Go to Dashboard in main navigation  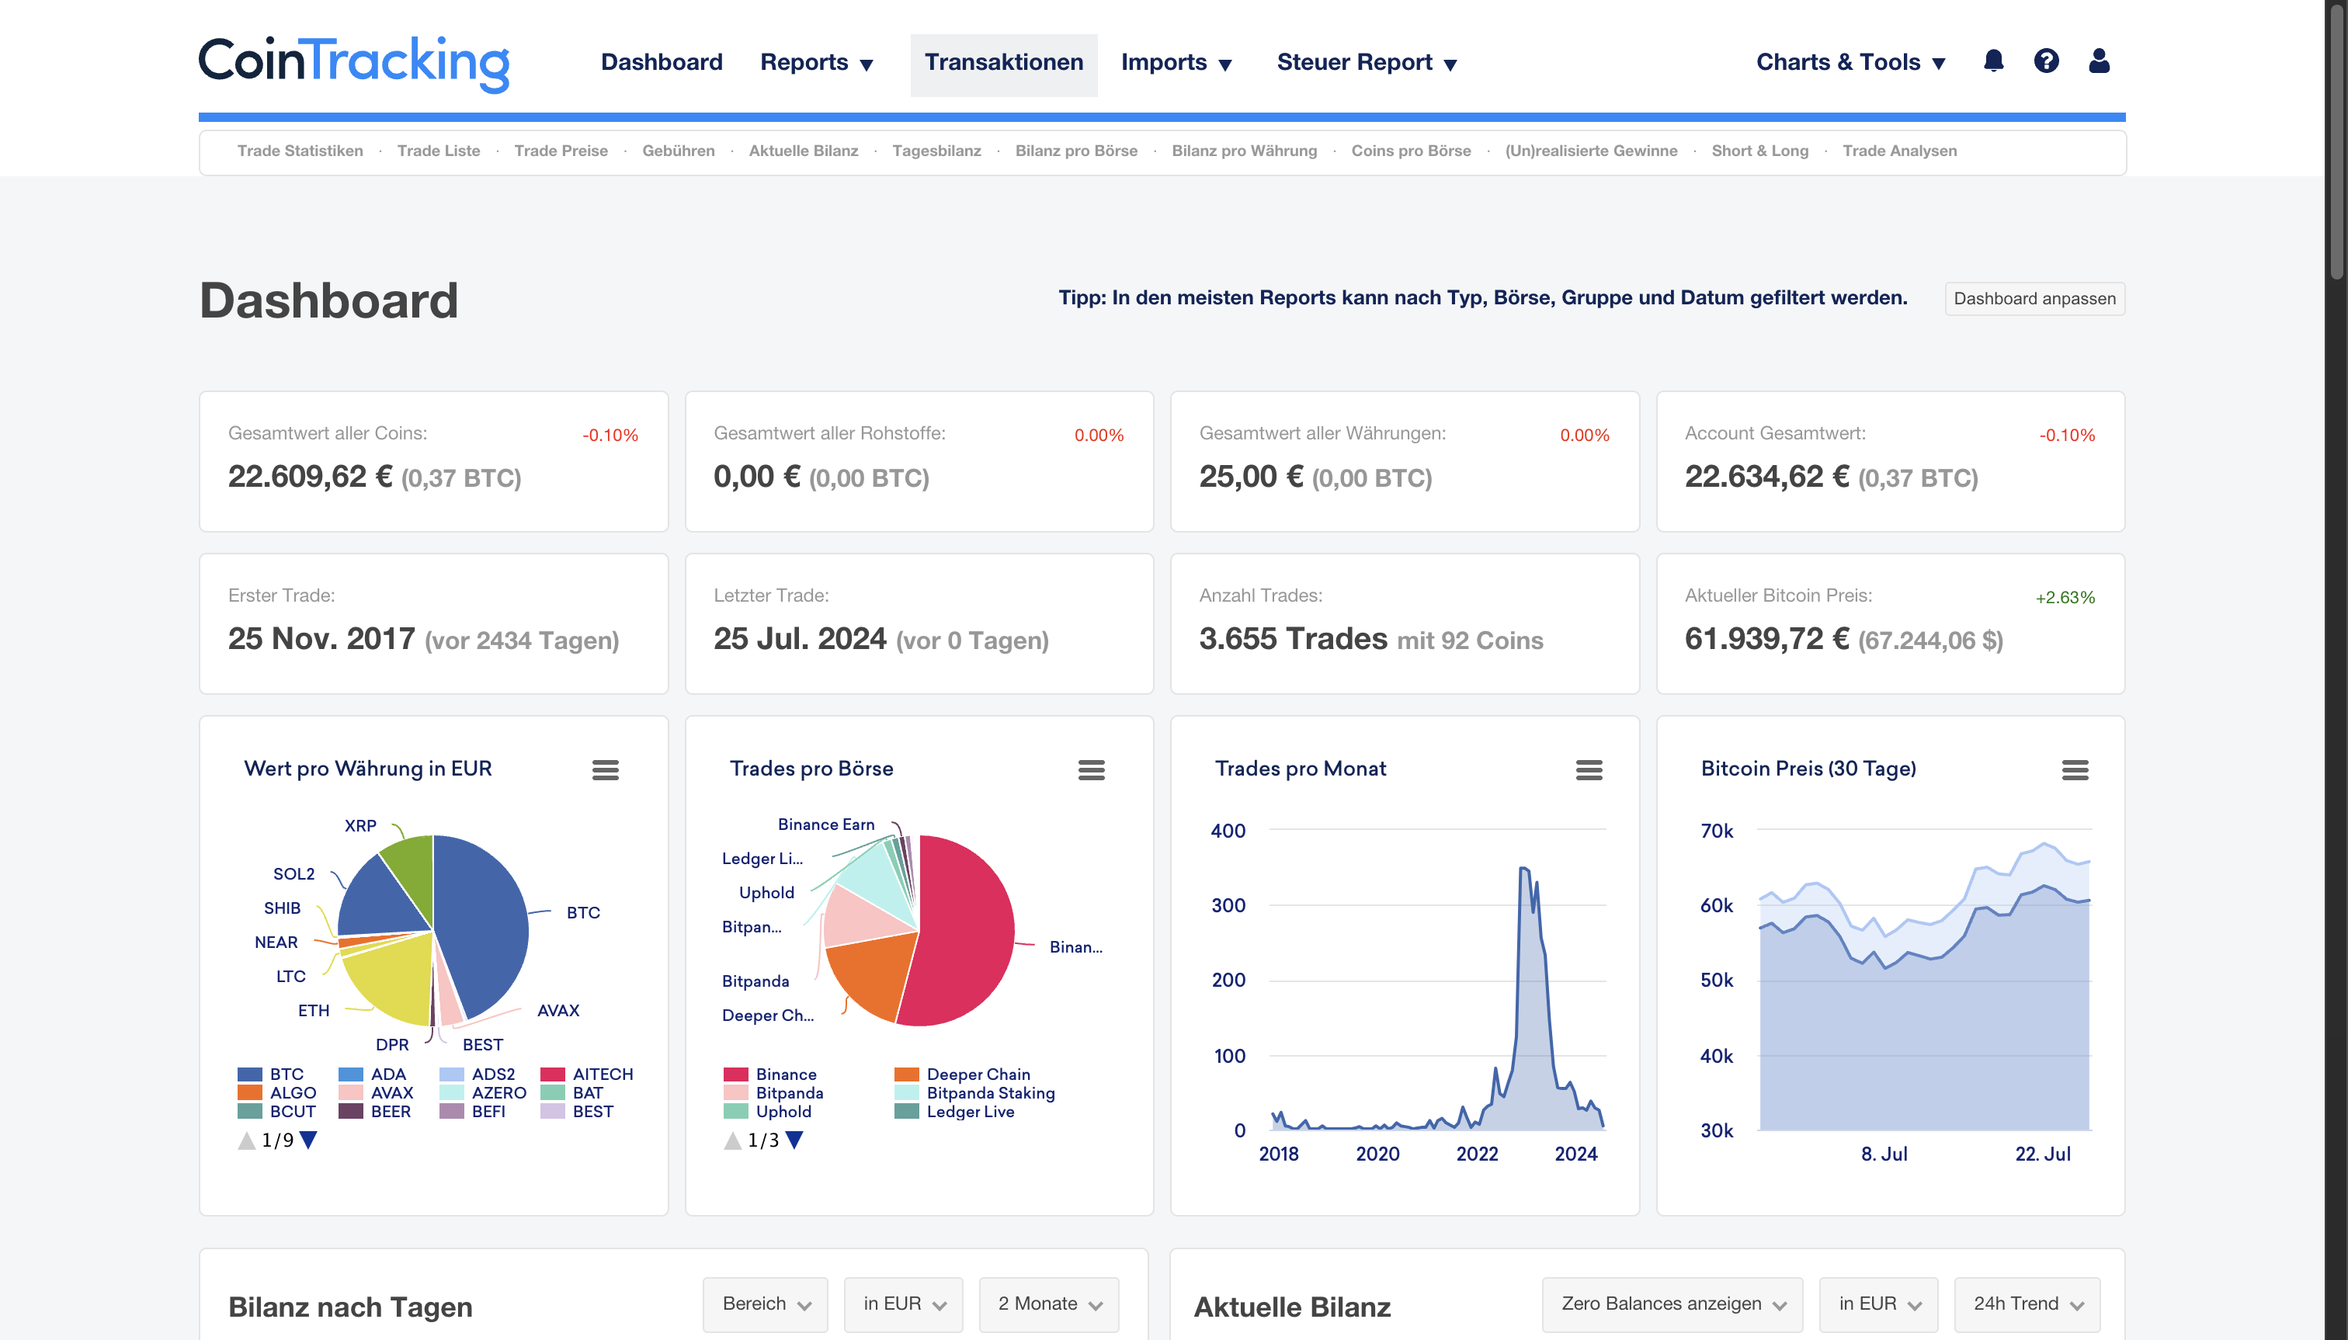[x=662, y=63]
